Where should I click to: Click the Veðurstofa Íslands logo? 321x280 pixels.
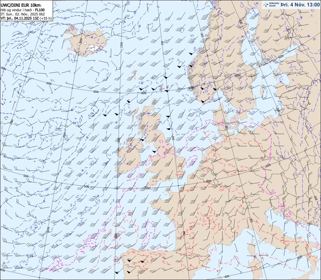pyautogui.click(x=270, y=5)
